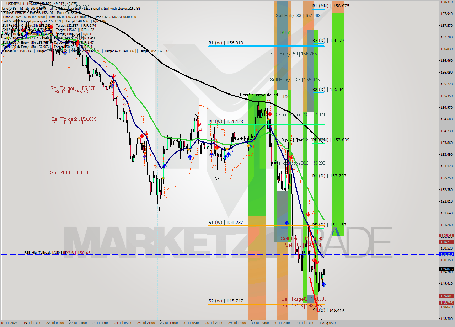Click the R3 (D) | 156.99 pivot label
455x327 pixels.
click(328, 41)
